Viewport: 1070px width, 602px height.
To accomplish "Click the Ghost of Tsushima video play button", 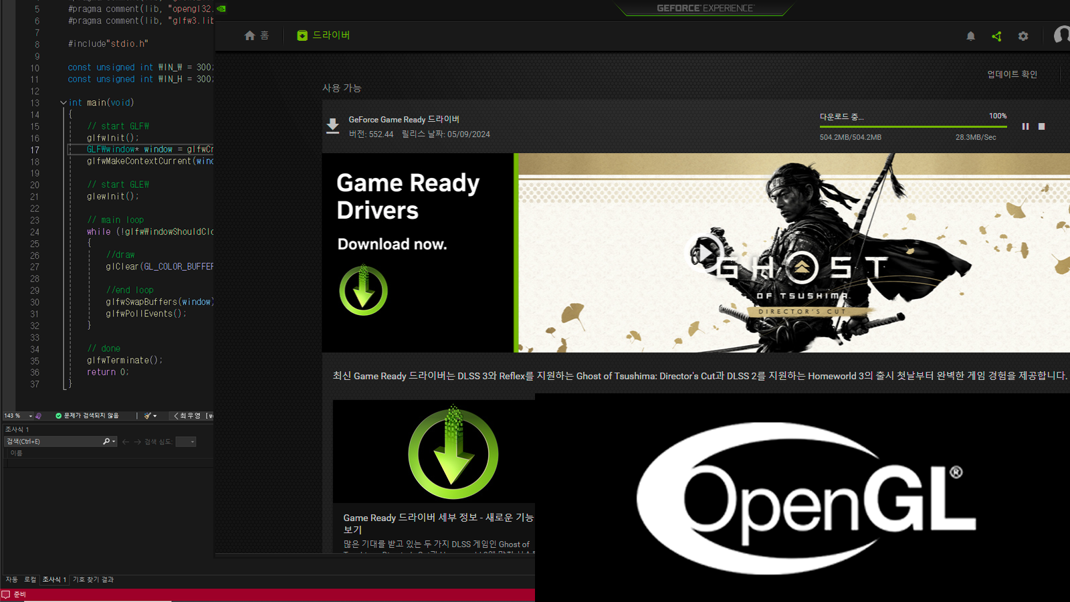I will pos(704,254).
